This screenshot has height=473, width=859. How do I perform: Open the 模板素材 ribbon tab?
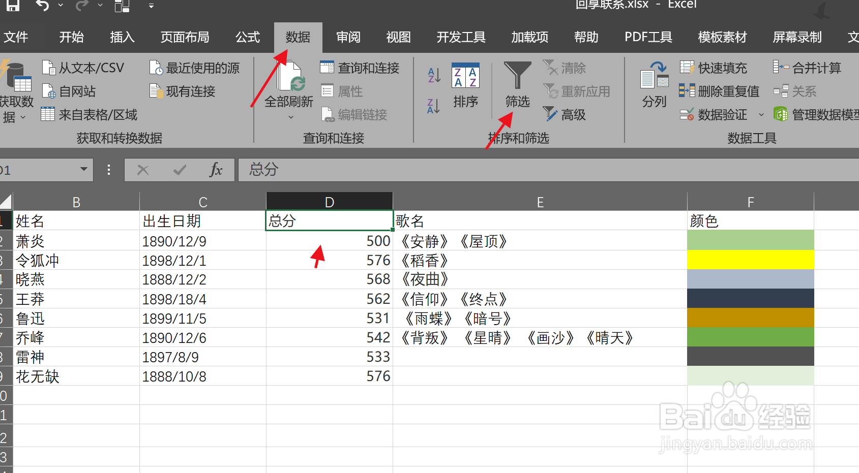[722, 37]
